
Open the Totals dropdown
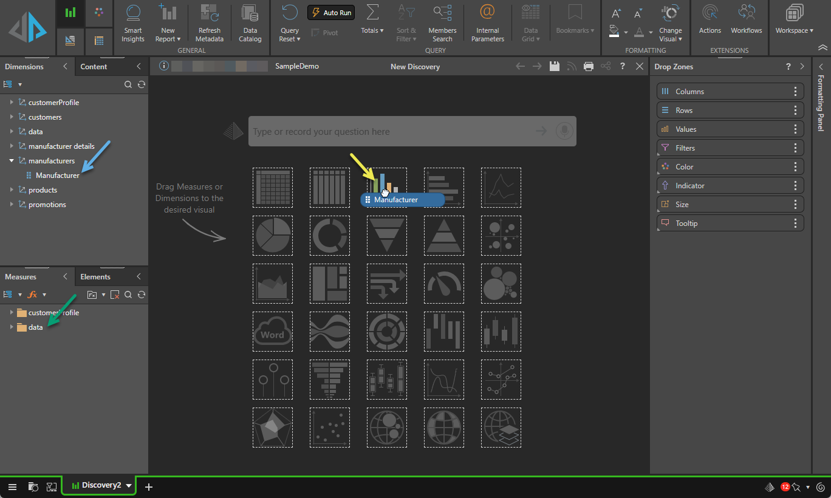coord(372,30)
